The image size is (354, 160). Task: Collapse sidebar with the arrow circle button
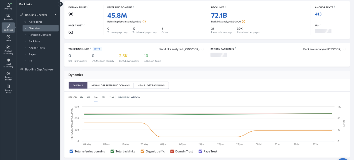coord(60,4)
